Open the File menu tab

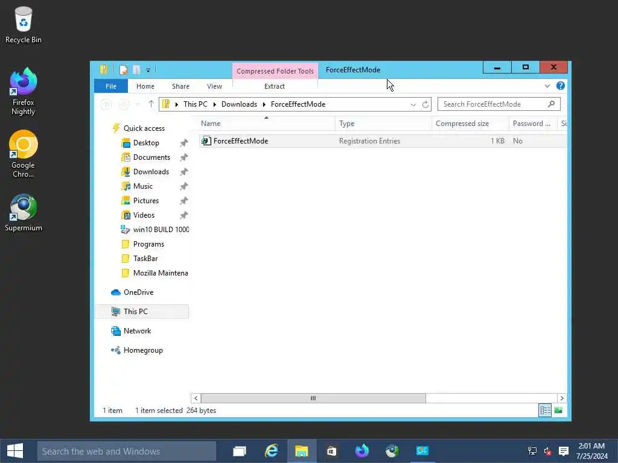click(x=111, y=86)
